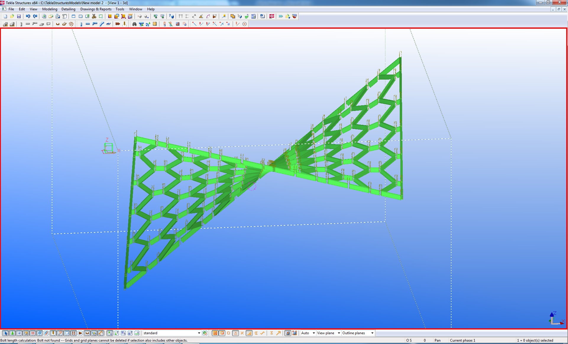568x344 pixels.
Task: Click the circle construction object icon
Action: tap(245, 24)
